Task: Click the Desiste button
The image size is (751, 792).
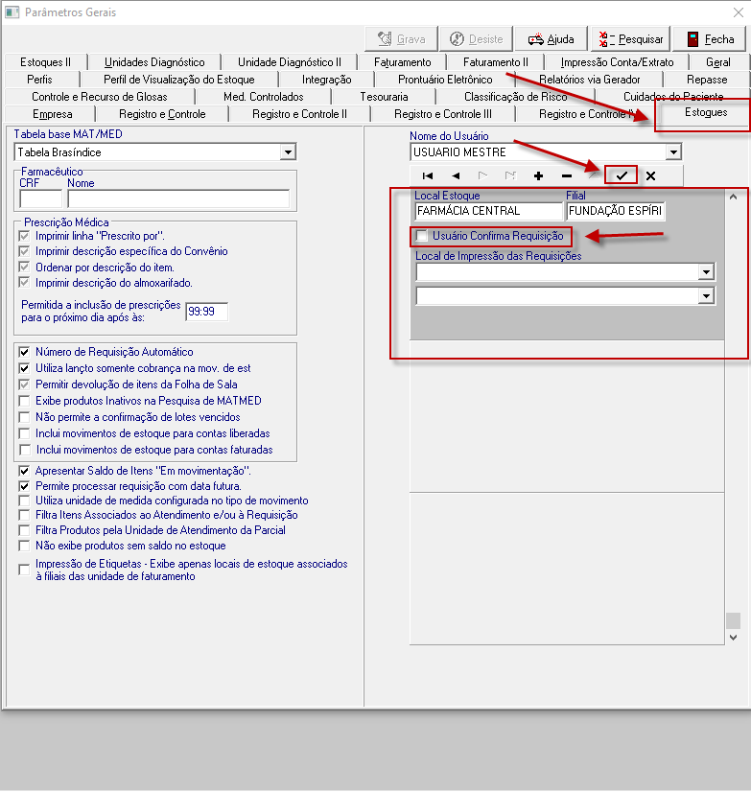Action: click(x=476, y=39)
